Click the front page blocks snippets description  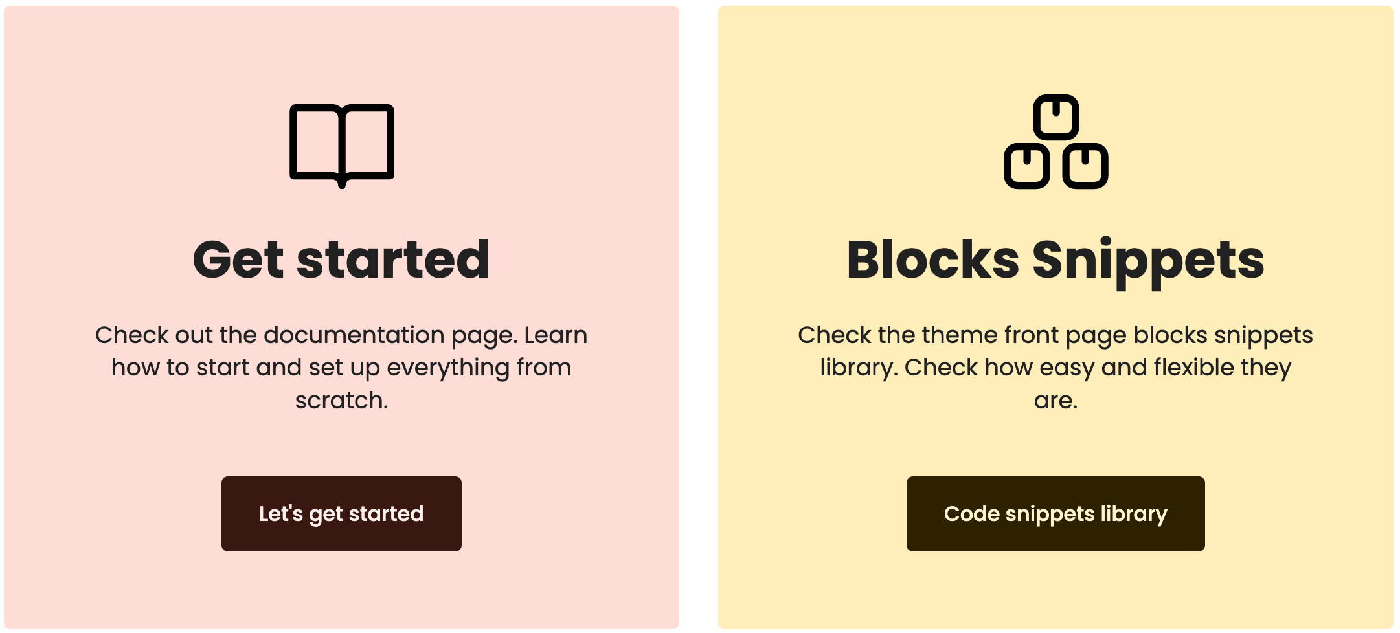(x=1056, y=367)
